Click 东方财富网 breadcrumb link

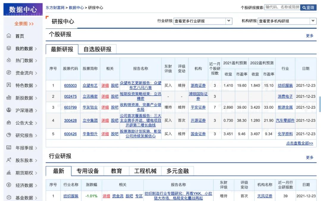coord(55,8)
